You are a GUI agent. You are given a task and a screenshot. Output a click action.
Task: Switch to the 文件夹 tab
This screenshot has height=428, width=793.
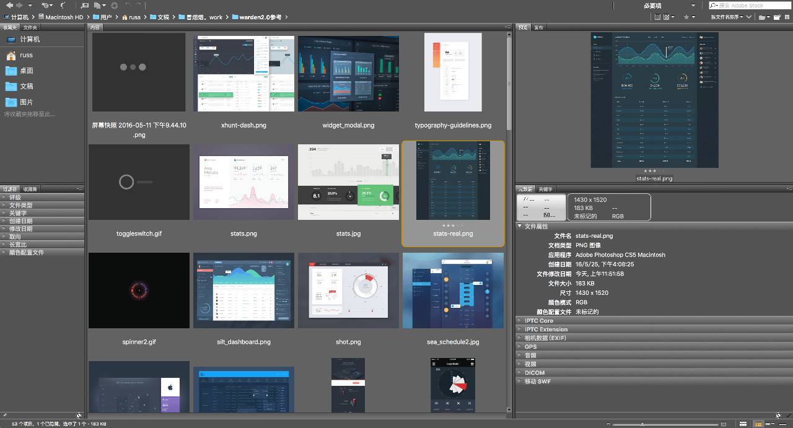(x=30, y=27)
